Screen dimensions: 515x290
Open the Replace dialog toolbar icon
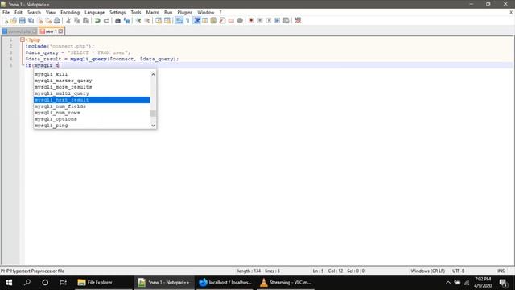point(126,21)
